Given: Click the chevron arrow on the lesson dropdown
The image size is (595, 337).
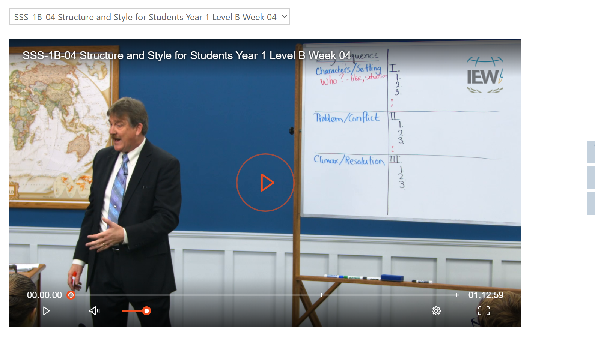Looking at the screenshot, I should (x=284, y=17).
